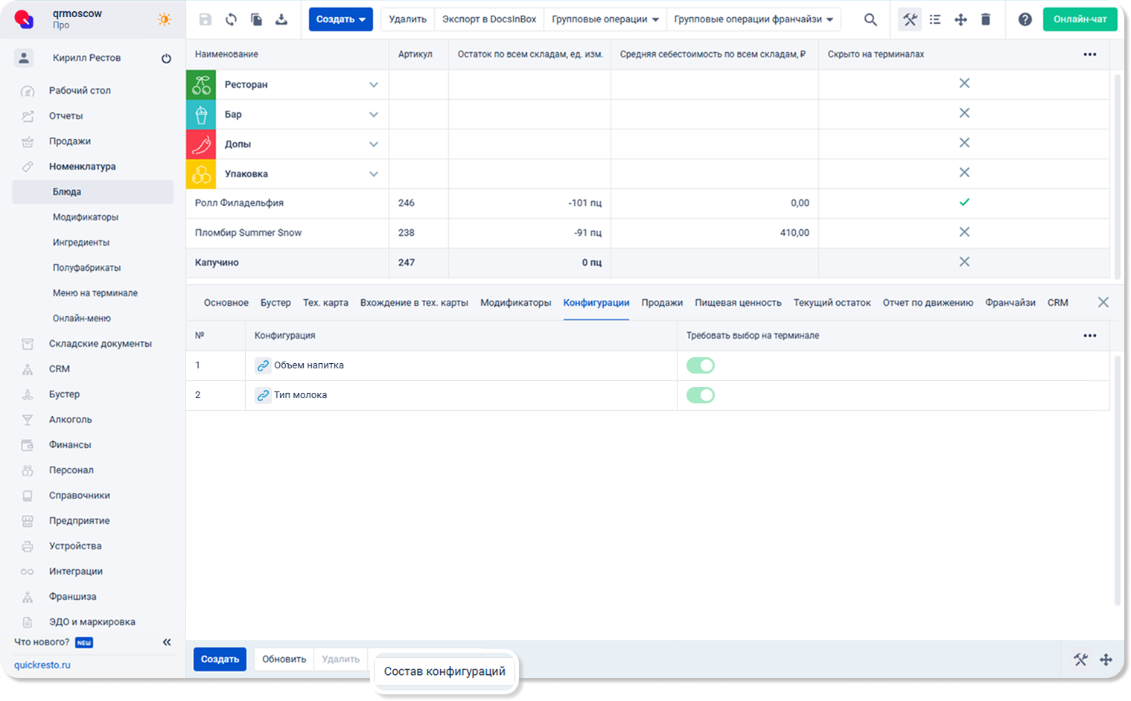The width and height of the screenshot is (1131, 701).
Task: Open the Групповые операции dropdown
Action: click(605, 19)
